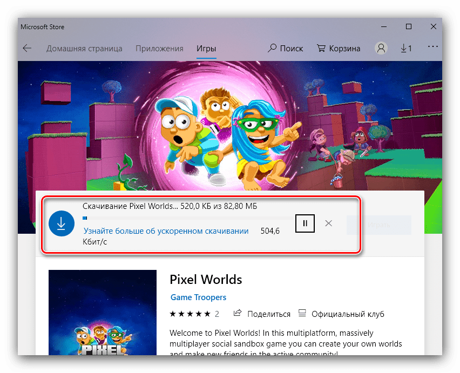
Task: Click the Pixel Worlds cover thumbnail
Action: (x=103, y=313)
